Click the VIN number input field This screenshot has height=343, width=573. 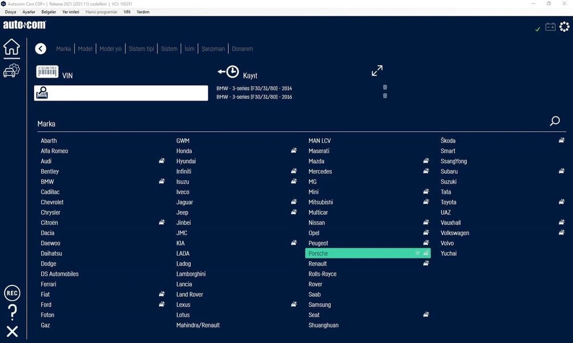tap(121, 93)
